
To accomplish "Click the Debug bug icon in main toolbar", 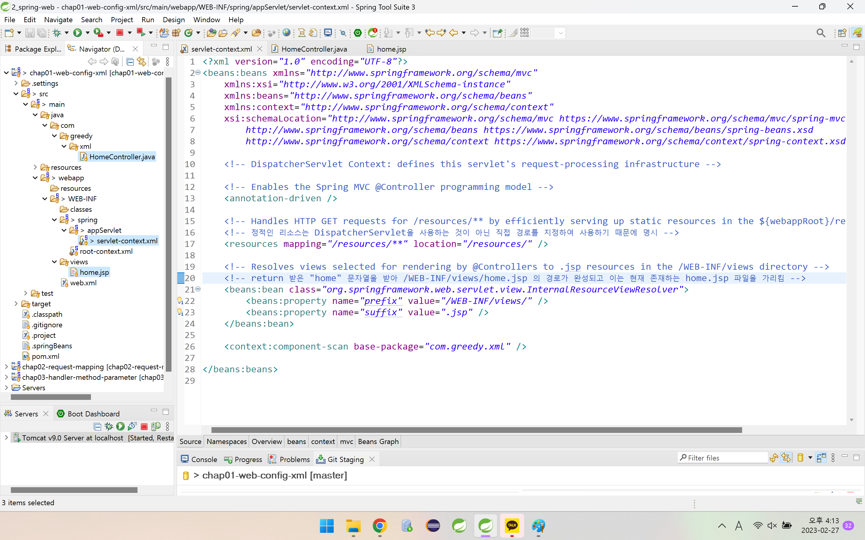I will pos(57,33).
